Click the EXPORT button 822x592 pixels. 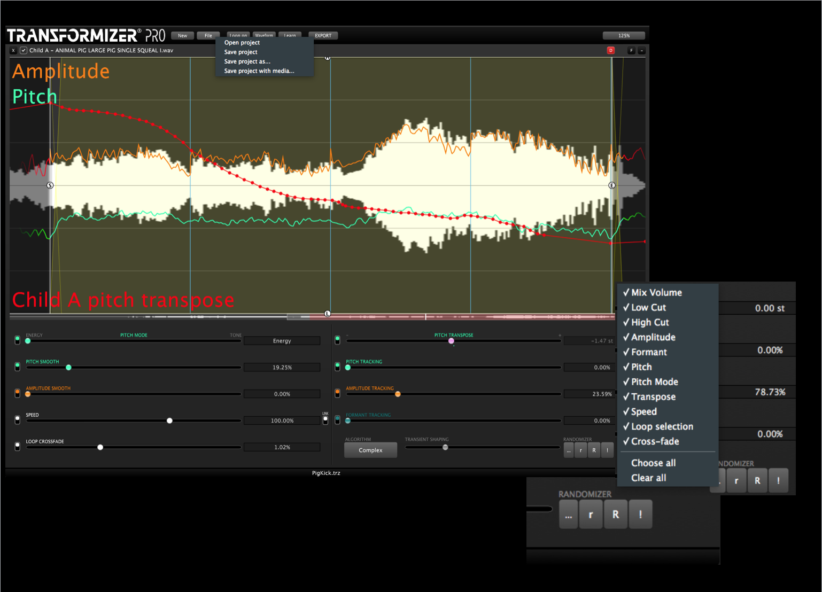tap(323, 35)
